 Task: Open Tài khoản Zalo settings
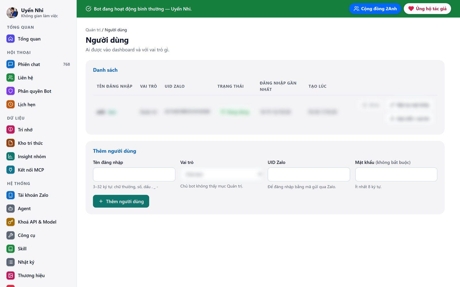[x=38, y=195]
